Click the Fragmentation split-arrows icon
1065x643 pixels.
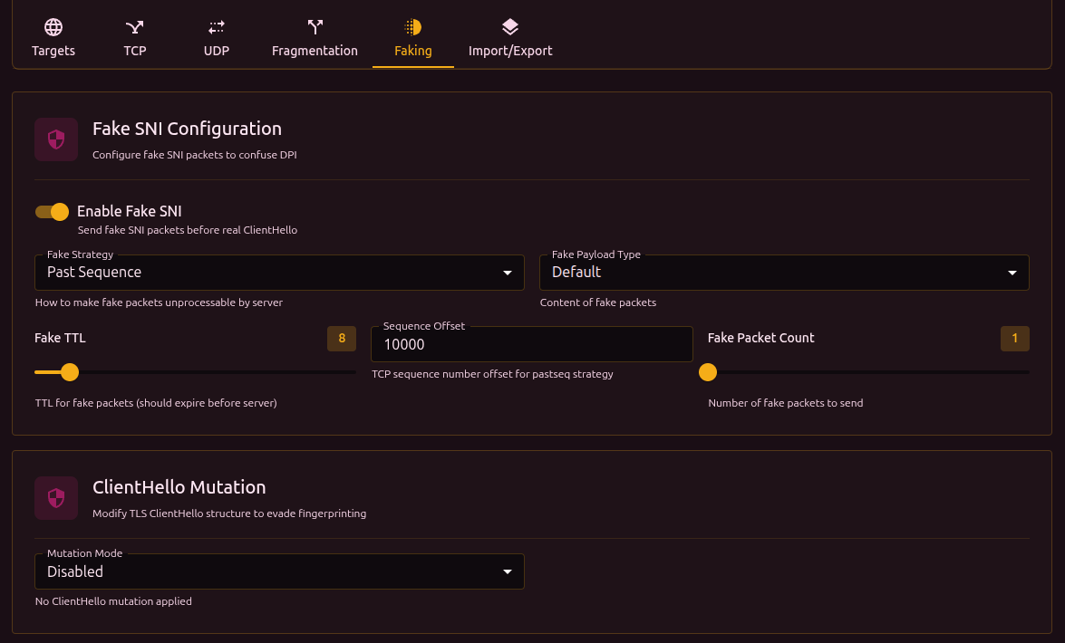[x=315, y=27]
